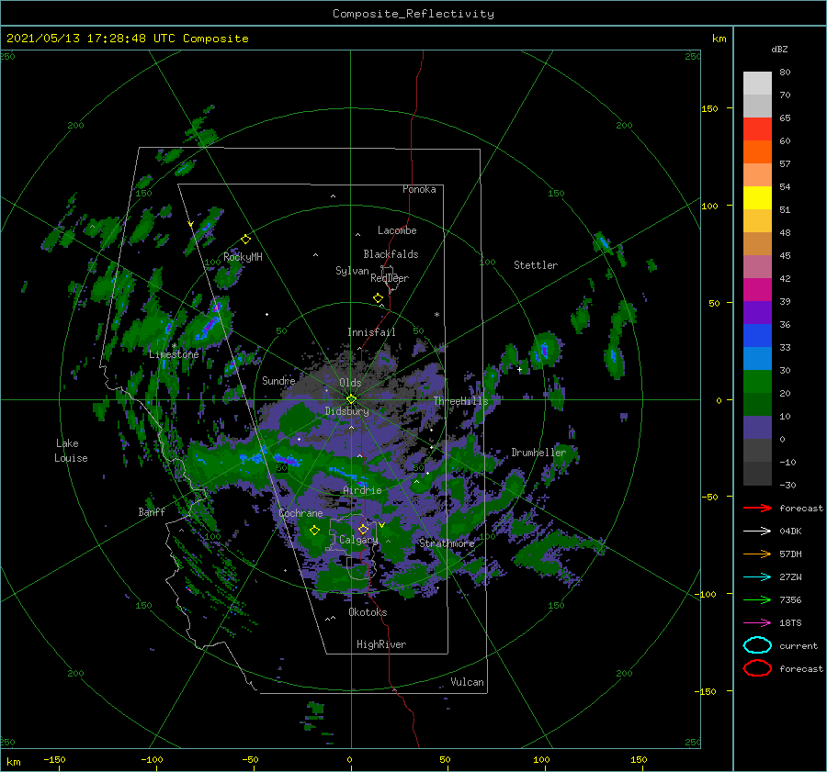Screen dimensions: 827x772
Task: Click the white asterisk marker near Limestone
Action: click(174, 346)
